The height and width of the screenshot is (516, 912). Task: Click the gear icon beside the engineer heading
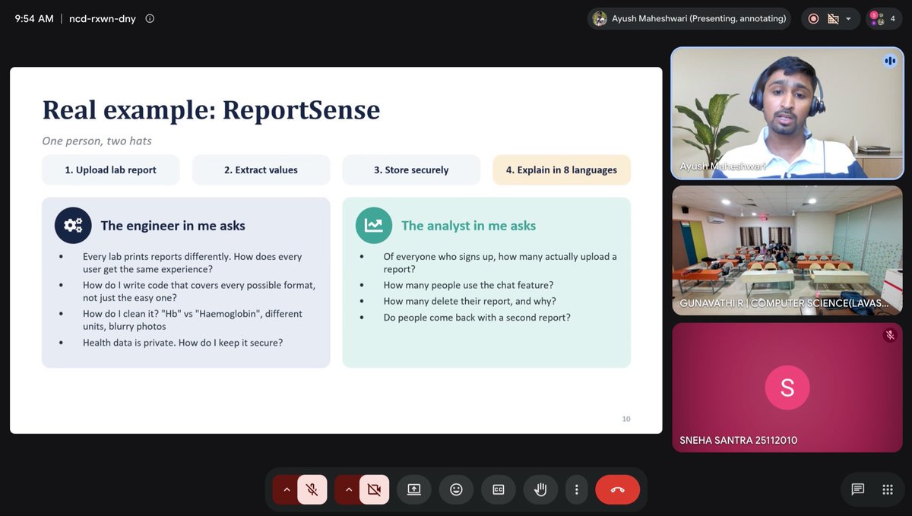point(73,225)
